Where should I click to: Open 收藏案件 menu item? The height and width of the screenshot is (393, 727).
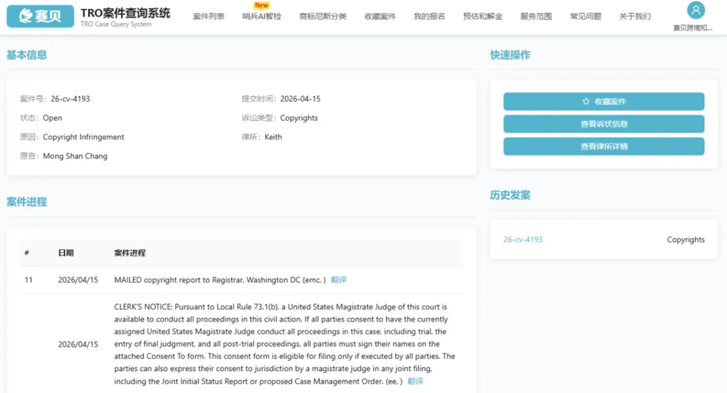coord(380,16)
